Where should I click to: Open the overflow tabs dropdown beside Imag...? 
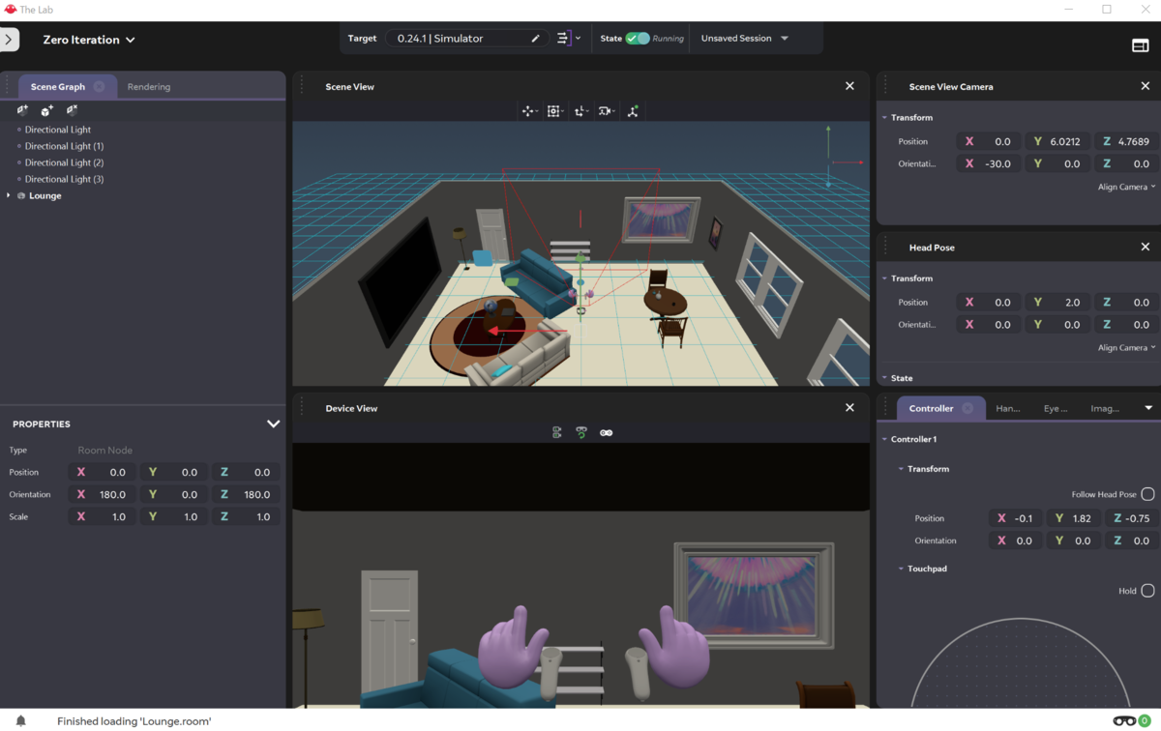point(1148,408)
